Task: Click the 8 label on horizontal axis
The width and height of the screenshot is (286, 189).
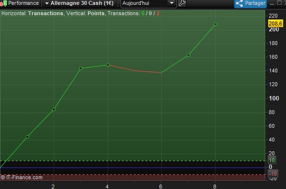Action: point(215,186)
